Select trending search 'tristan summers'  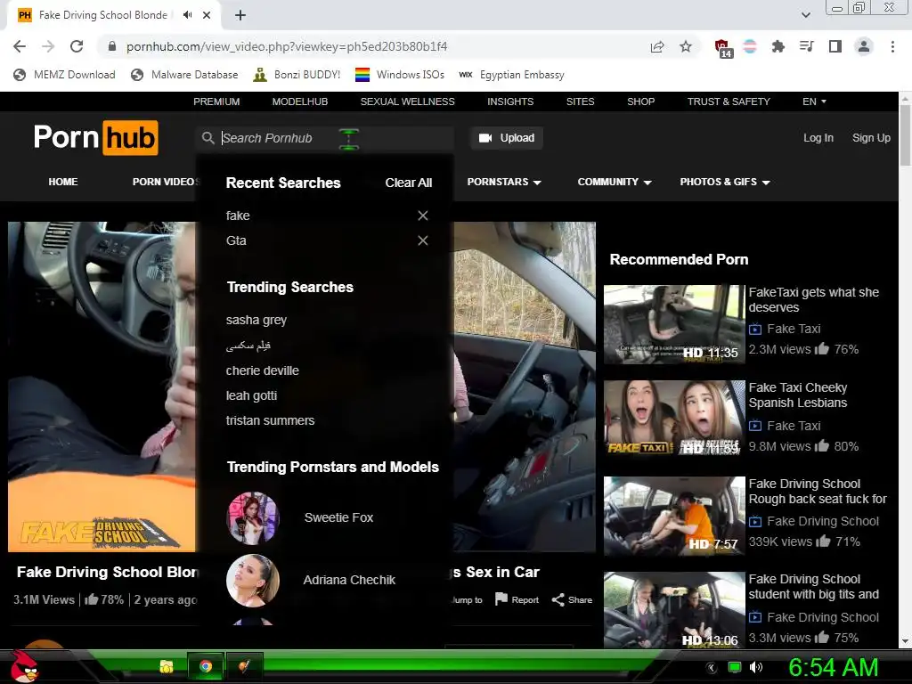[x=271, y=420]
